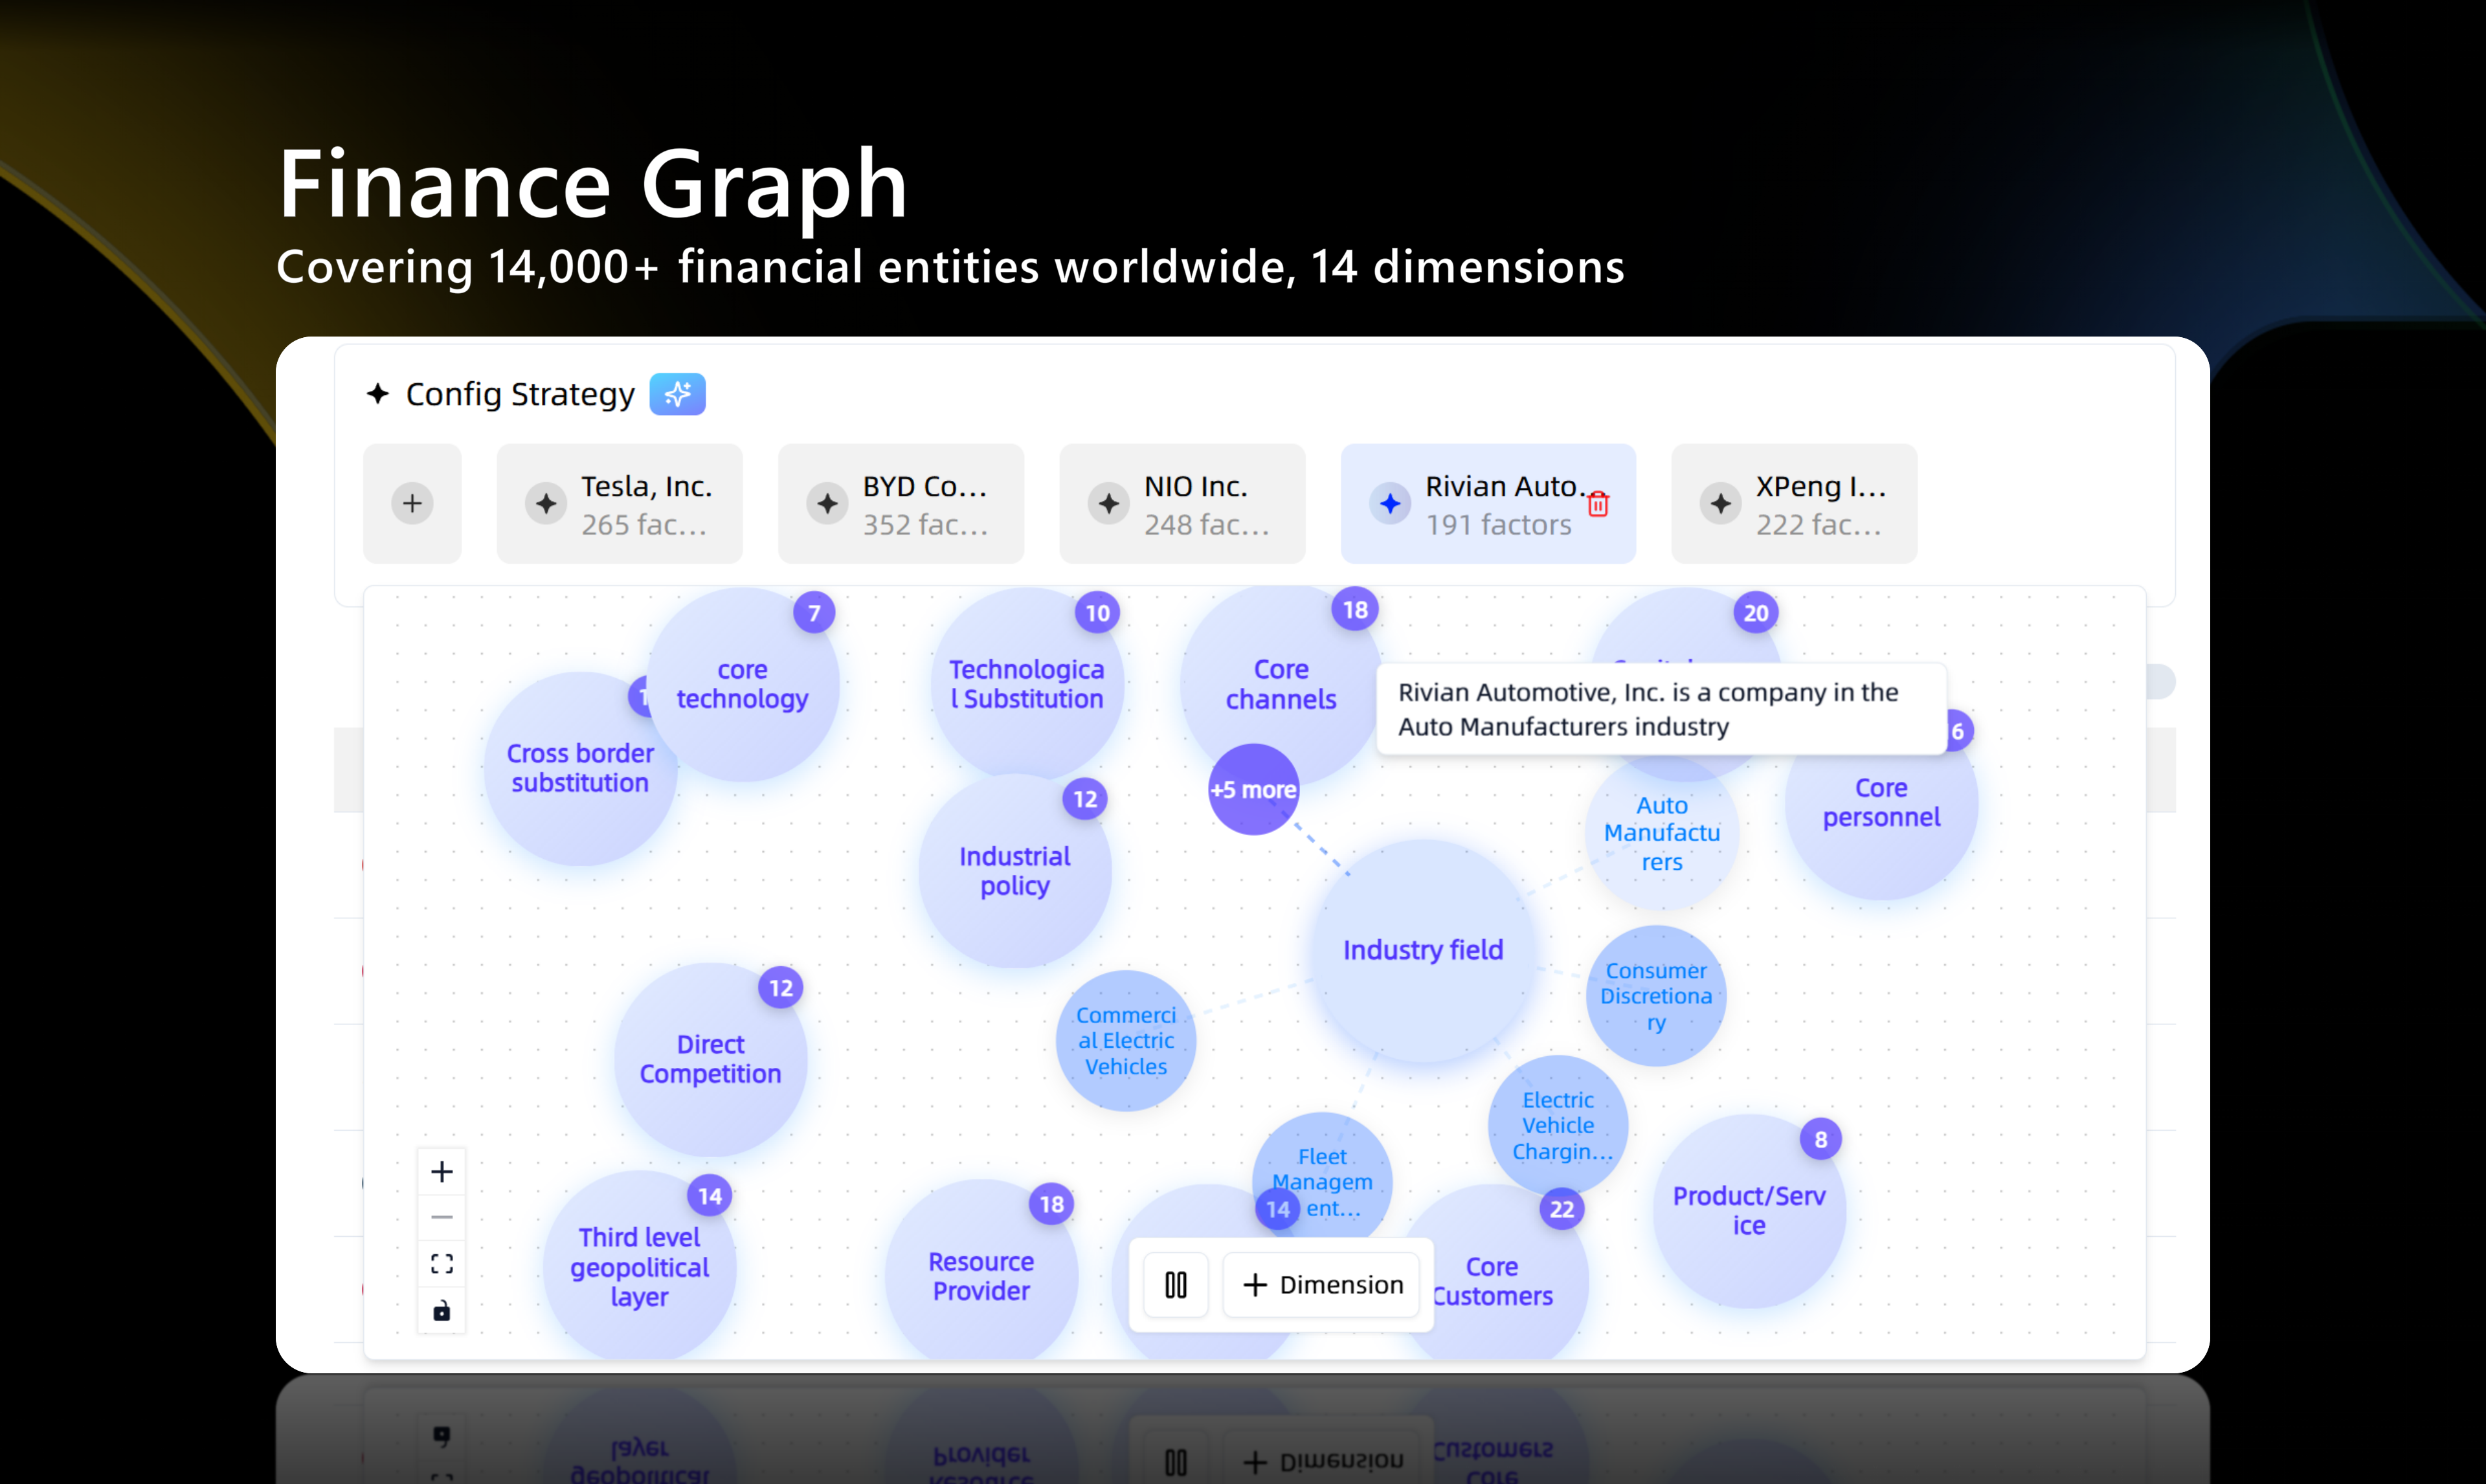Viewport: 2486px width, 1484px height.
Task: Delete Rivian Auto with red trash icon
Action: (1598, 505)
